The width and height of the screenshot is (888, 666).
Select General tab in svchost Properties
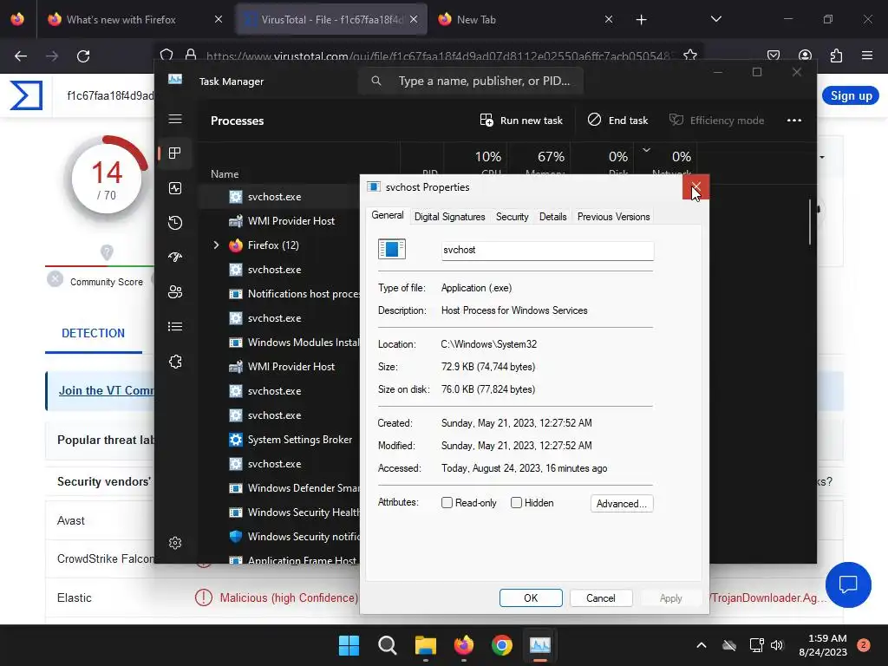click(388, 215)
